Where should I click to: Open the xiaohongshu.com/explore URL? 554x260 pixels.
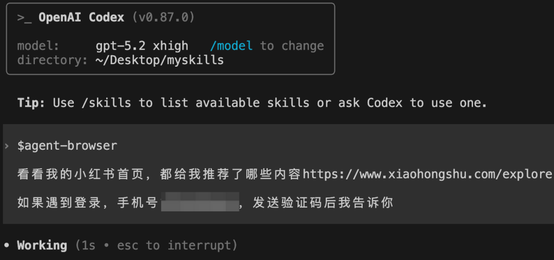click(427, 174)
